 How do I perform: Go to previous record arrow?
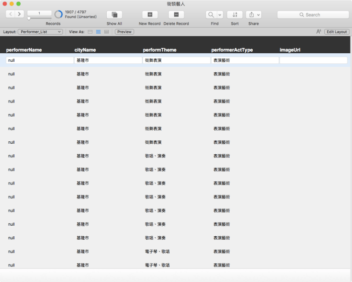[x=11, y=15]
